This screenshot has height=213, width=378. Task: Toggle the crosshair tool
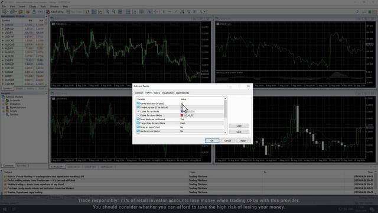[156, 12]
